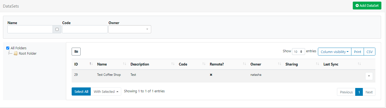This screenshot has height=108, width=386.
Task: Export the table using CSV button
Action: pos(369,52)
